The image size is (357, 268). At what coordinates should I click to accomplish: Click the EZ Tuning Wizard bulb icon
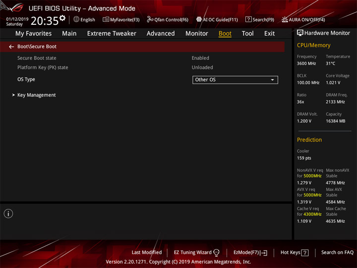coord(216,253)
